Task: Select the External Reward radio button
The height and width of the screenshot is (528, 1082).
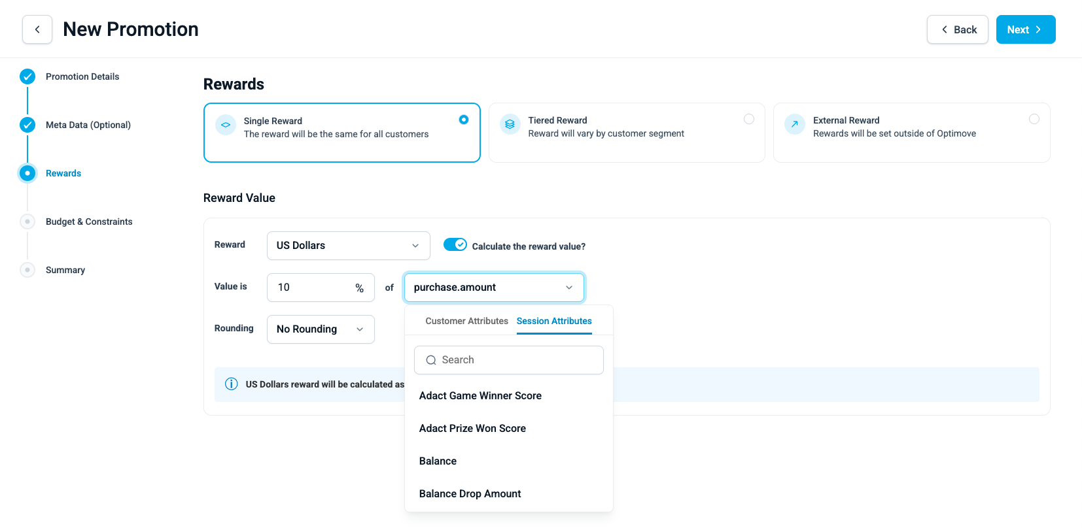Action: tap(1034, 119)
